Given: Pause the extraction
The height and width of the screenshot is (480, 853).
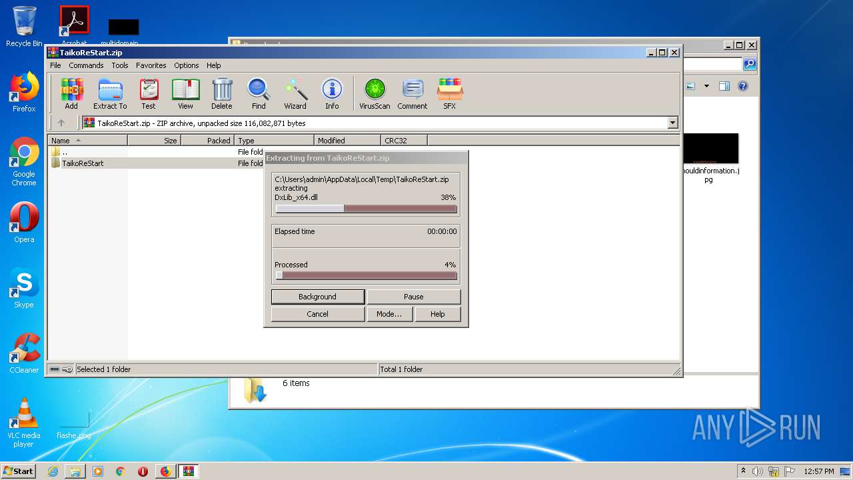Looking at the screenshot, I should tap(414, 297).
